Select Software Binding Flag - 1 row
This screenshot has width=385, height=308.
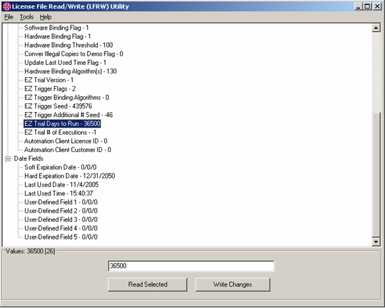pyautogui.click(x=57, y=28)
